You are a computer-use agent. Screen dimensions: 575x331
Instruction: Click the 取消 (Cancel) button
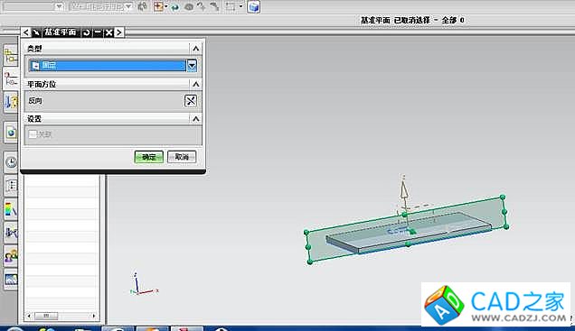click(182, 157)
